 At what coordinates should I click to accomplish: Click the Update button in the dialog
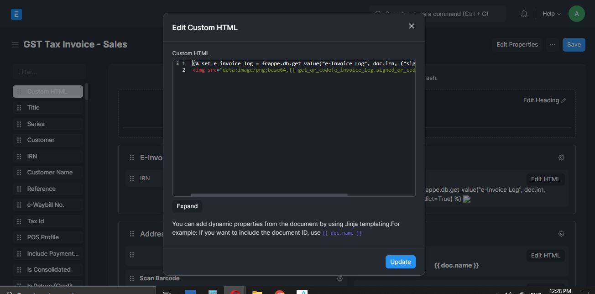400,262
